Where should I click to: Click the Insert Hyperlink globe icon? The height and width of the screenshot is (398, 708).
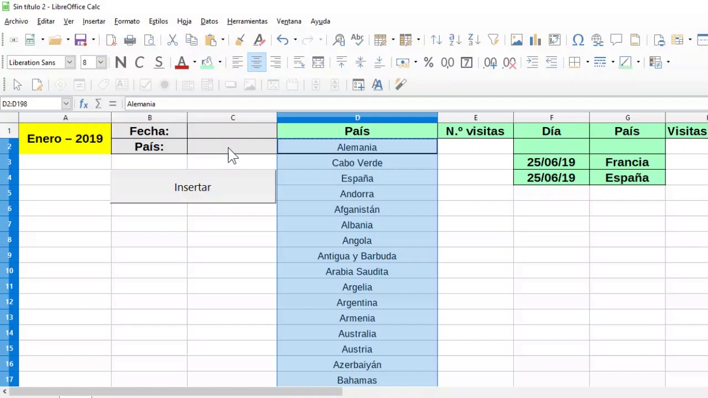tap(597, 40)
